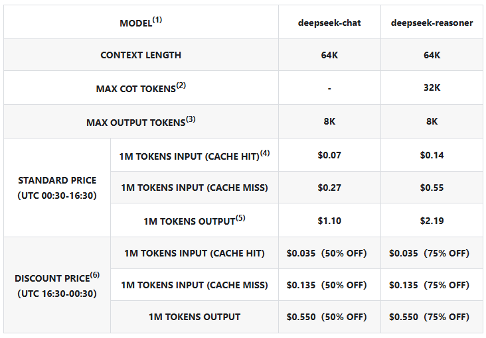Click the deepseek-chat column header

329,23
